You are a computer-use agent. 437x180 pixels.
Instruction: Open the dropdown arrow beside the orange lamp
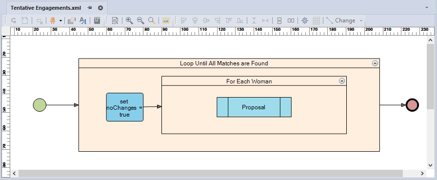click(60, 20)
